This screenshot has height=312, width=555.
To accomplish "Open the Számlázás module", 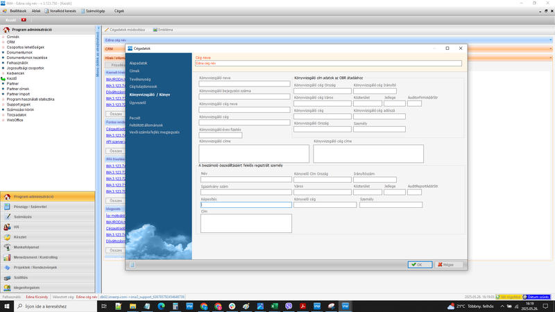I will (x=47, y=217).
